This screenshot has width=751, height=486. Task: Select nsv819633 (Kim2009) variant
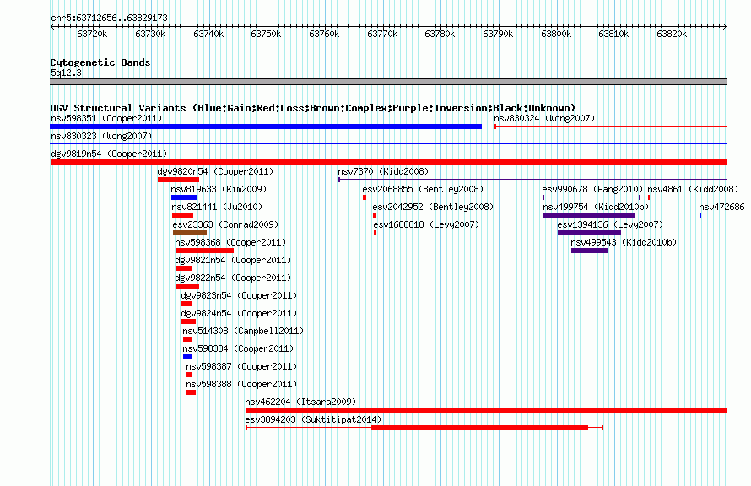point(219,189)
